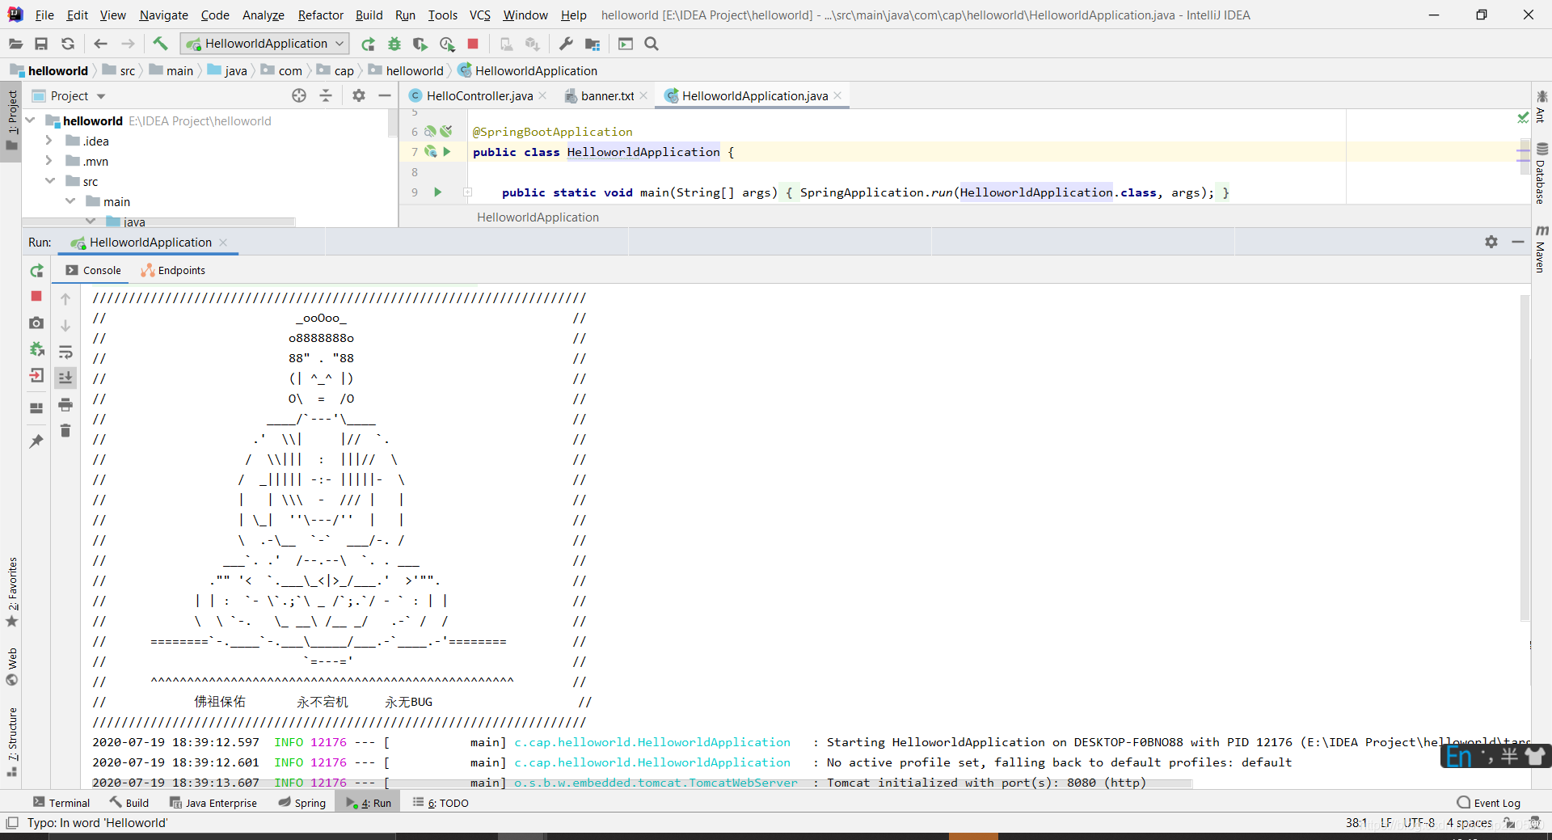The width and height of the screenshot is (1552, 840).
Task: Open Project panel settings gear
Action: pyautogui.click(x=359, y=95)
